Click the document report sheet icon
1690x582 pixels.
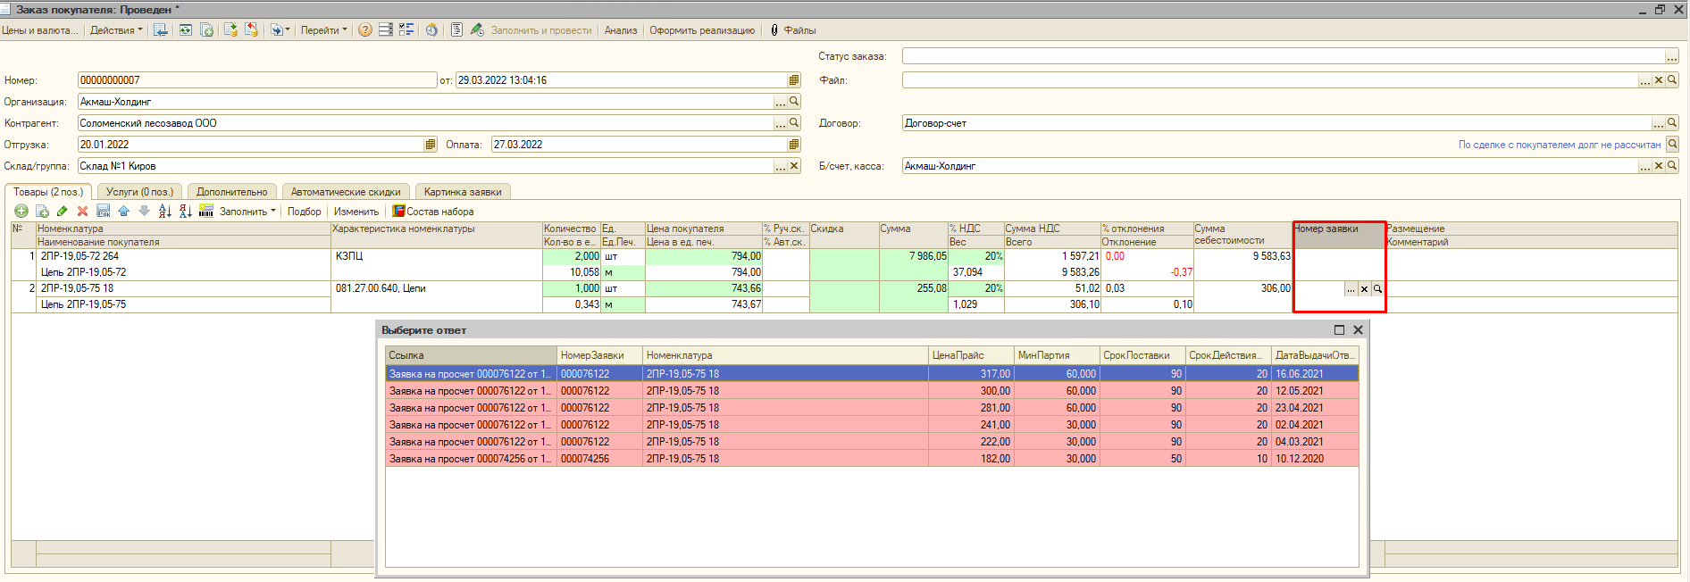(456, 29)
